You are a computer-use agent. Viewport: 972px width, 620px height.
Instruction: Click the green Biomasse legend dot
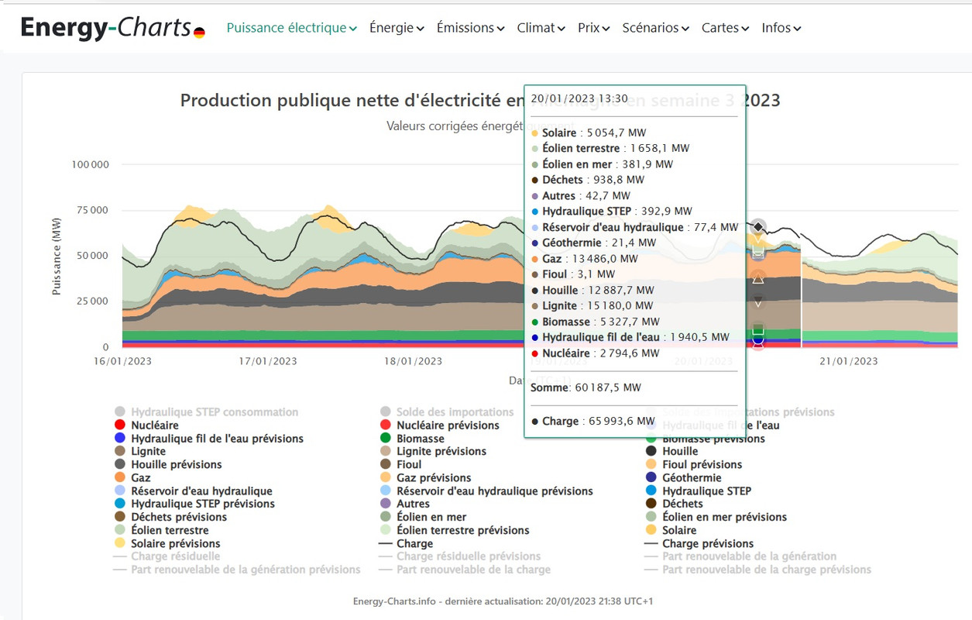[386, 439]
